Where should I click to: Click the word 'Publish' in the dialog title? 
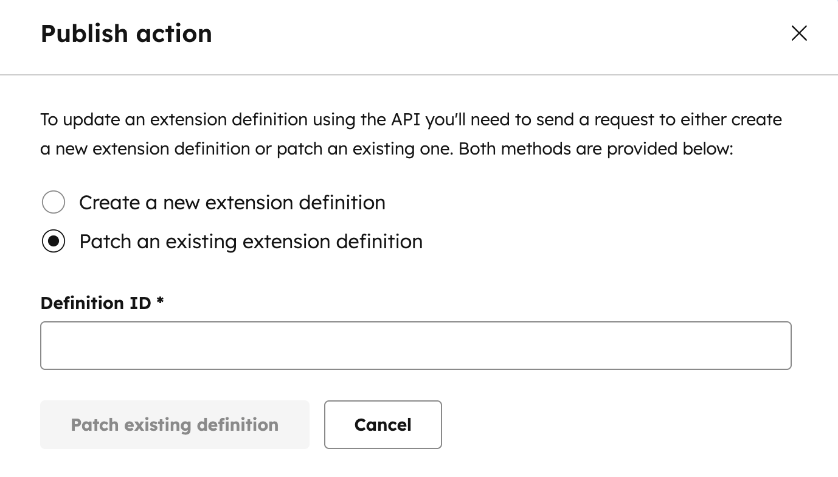click(84, 33)
